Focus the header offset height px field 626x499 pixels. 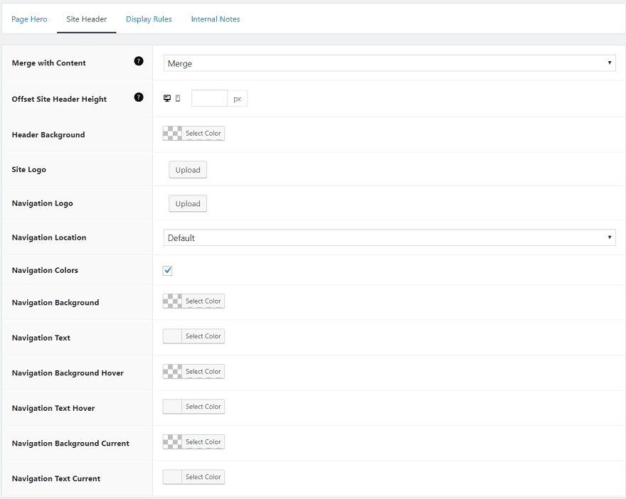[209, 98]
